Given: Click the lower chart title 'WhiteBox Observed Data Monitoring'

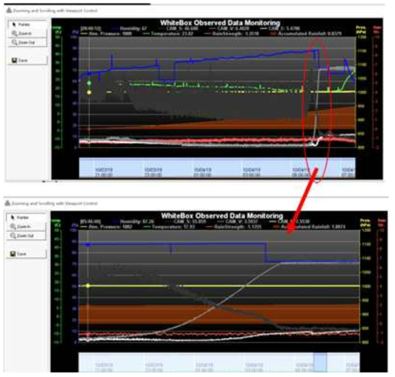Looking at the screenshot, I should point(222,216).
